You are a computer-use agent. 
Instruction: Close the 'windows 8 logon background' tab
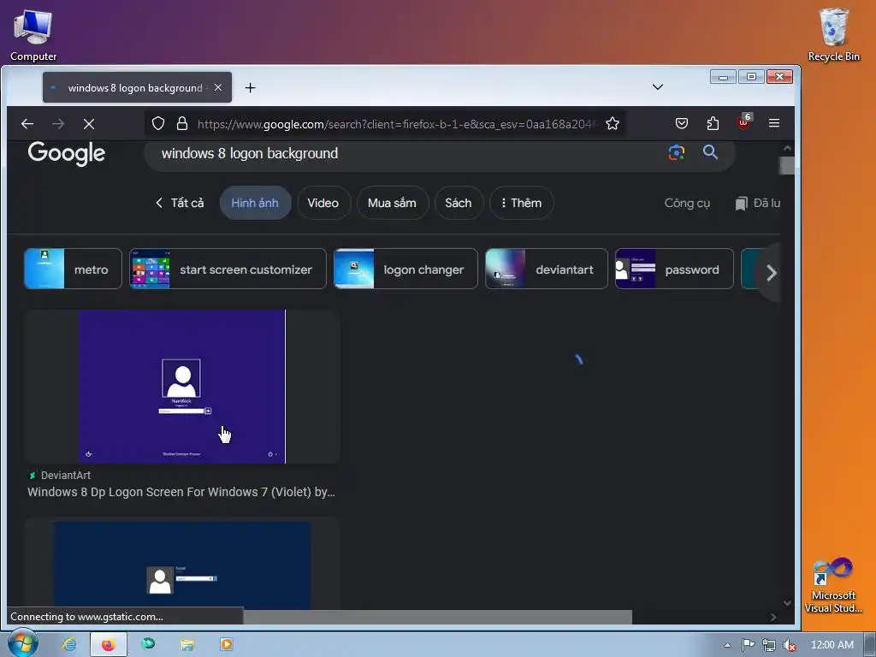tap(218, 88)
